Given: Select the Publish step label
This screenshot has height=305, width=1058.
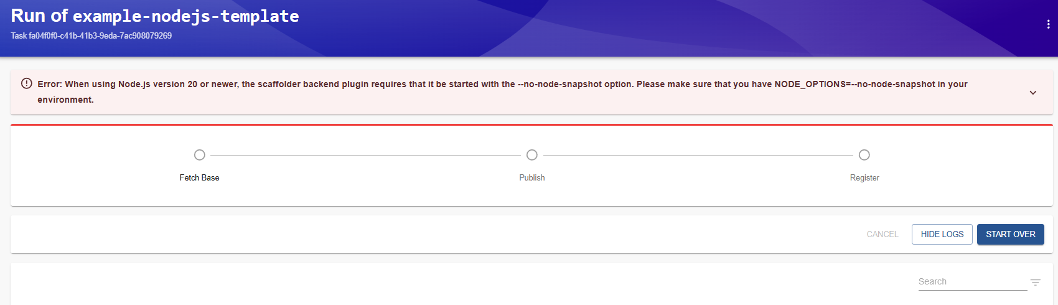Looking at the screenshot, I should [532, 178].
